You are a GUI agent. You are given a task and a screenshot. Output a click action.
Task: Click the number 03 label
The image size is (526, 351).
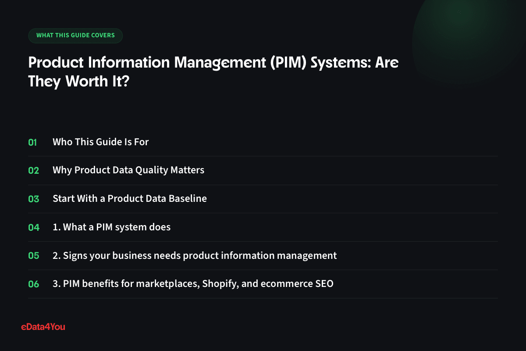pos(34,199)
